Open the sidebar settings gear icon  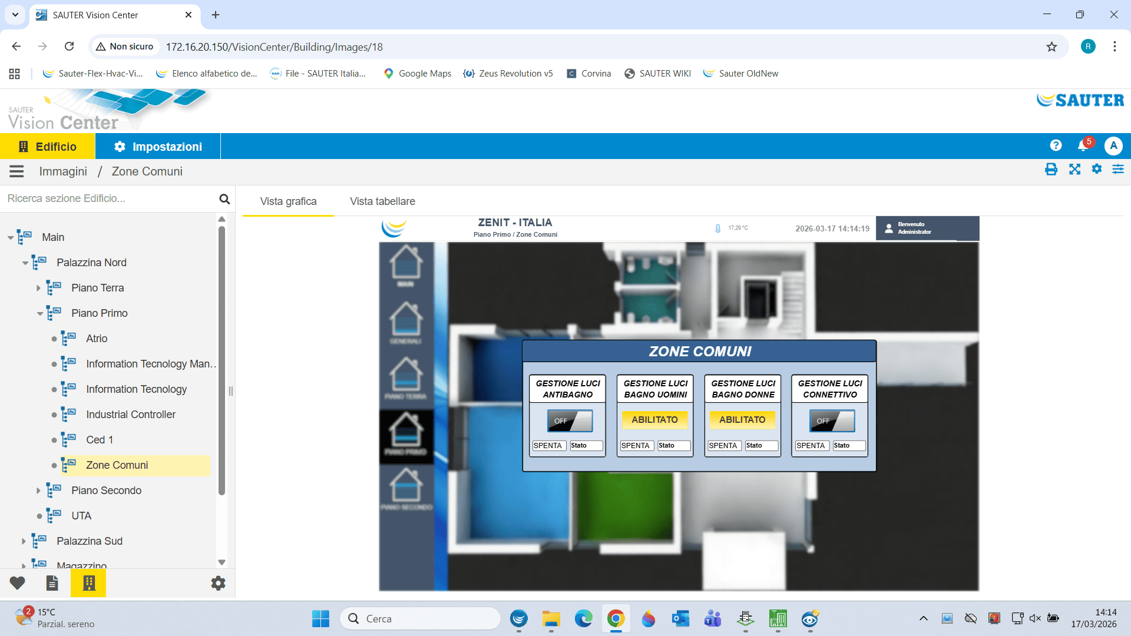pyautogui.click(x=218, y=583)
